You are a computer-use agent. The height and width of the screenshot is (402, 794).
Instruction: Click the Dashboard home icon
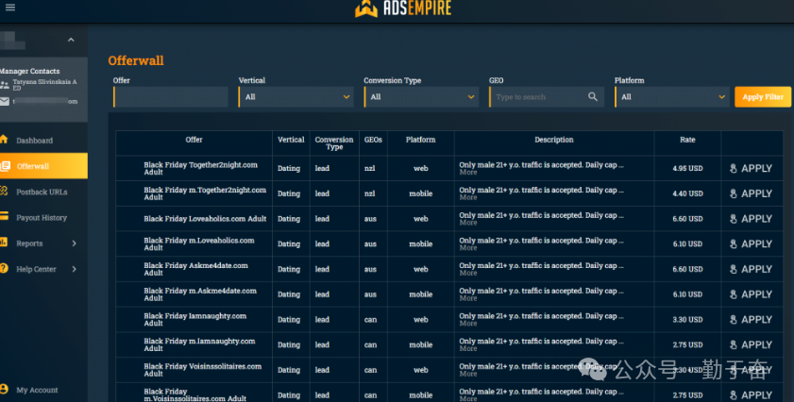[4, 140]
